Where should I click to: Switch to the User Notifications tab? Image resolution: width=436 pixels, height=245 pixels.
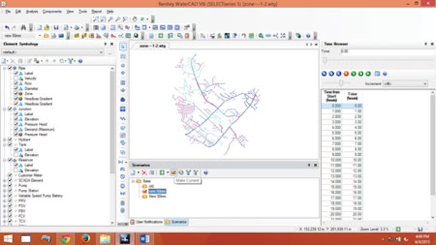146,222
